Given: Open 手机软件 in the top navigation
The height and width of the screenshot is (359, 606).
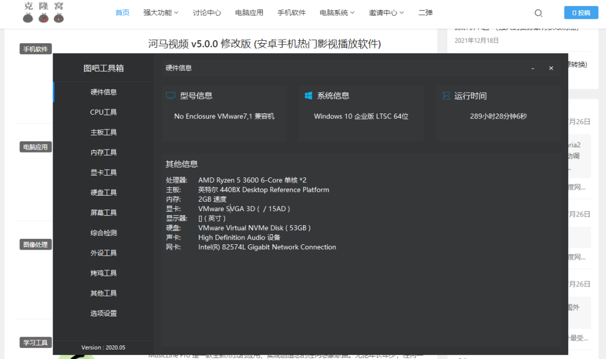Looking at the screenshot, I should click(x=291, y=13).
